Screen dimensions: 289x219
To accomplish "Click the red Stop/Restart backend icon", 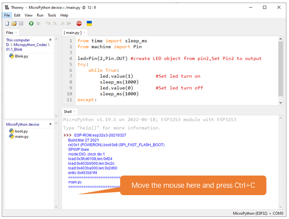I will coord(79,23).
